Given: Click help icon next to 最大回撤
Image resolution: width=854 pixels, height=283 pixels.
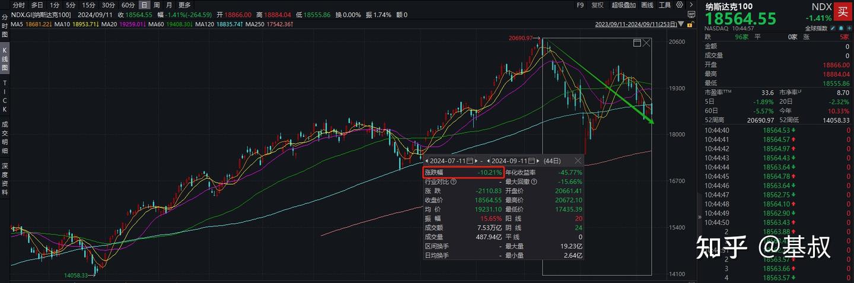Looking at the screenshot, I should [x=533, y=182].
